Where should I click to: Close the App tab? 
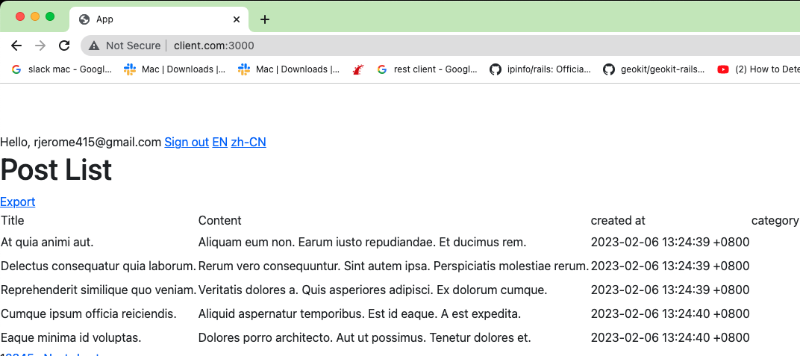[x=237, y=19]
